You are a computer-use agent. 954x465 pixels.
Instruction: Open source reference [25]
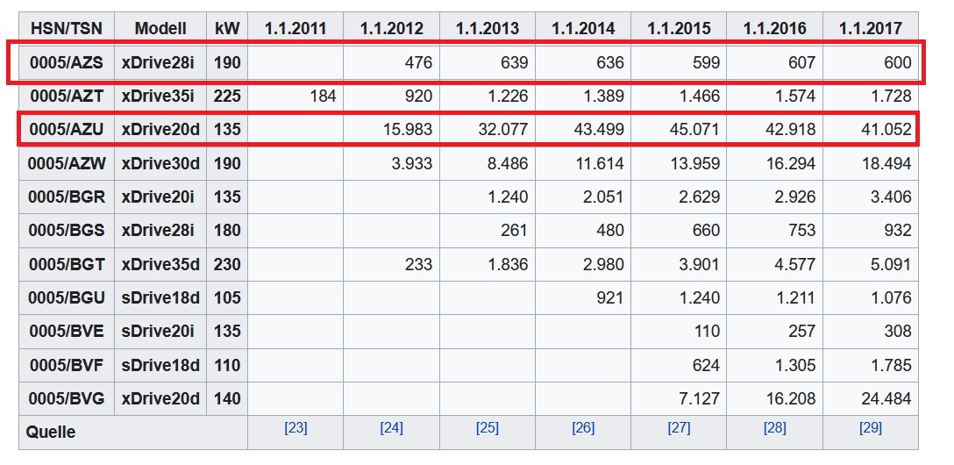coord(488,428)
